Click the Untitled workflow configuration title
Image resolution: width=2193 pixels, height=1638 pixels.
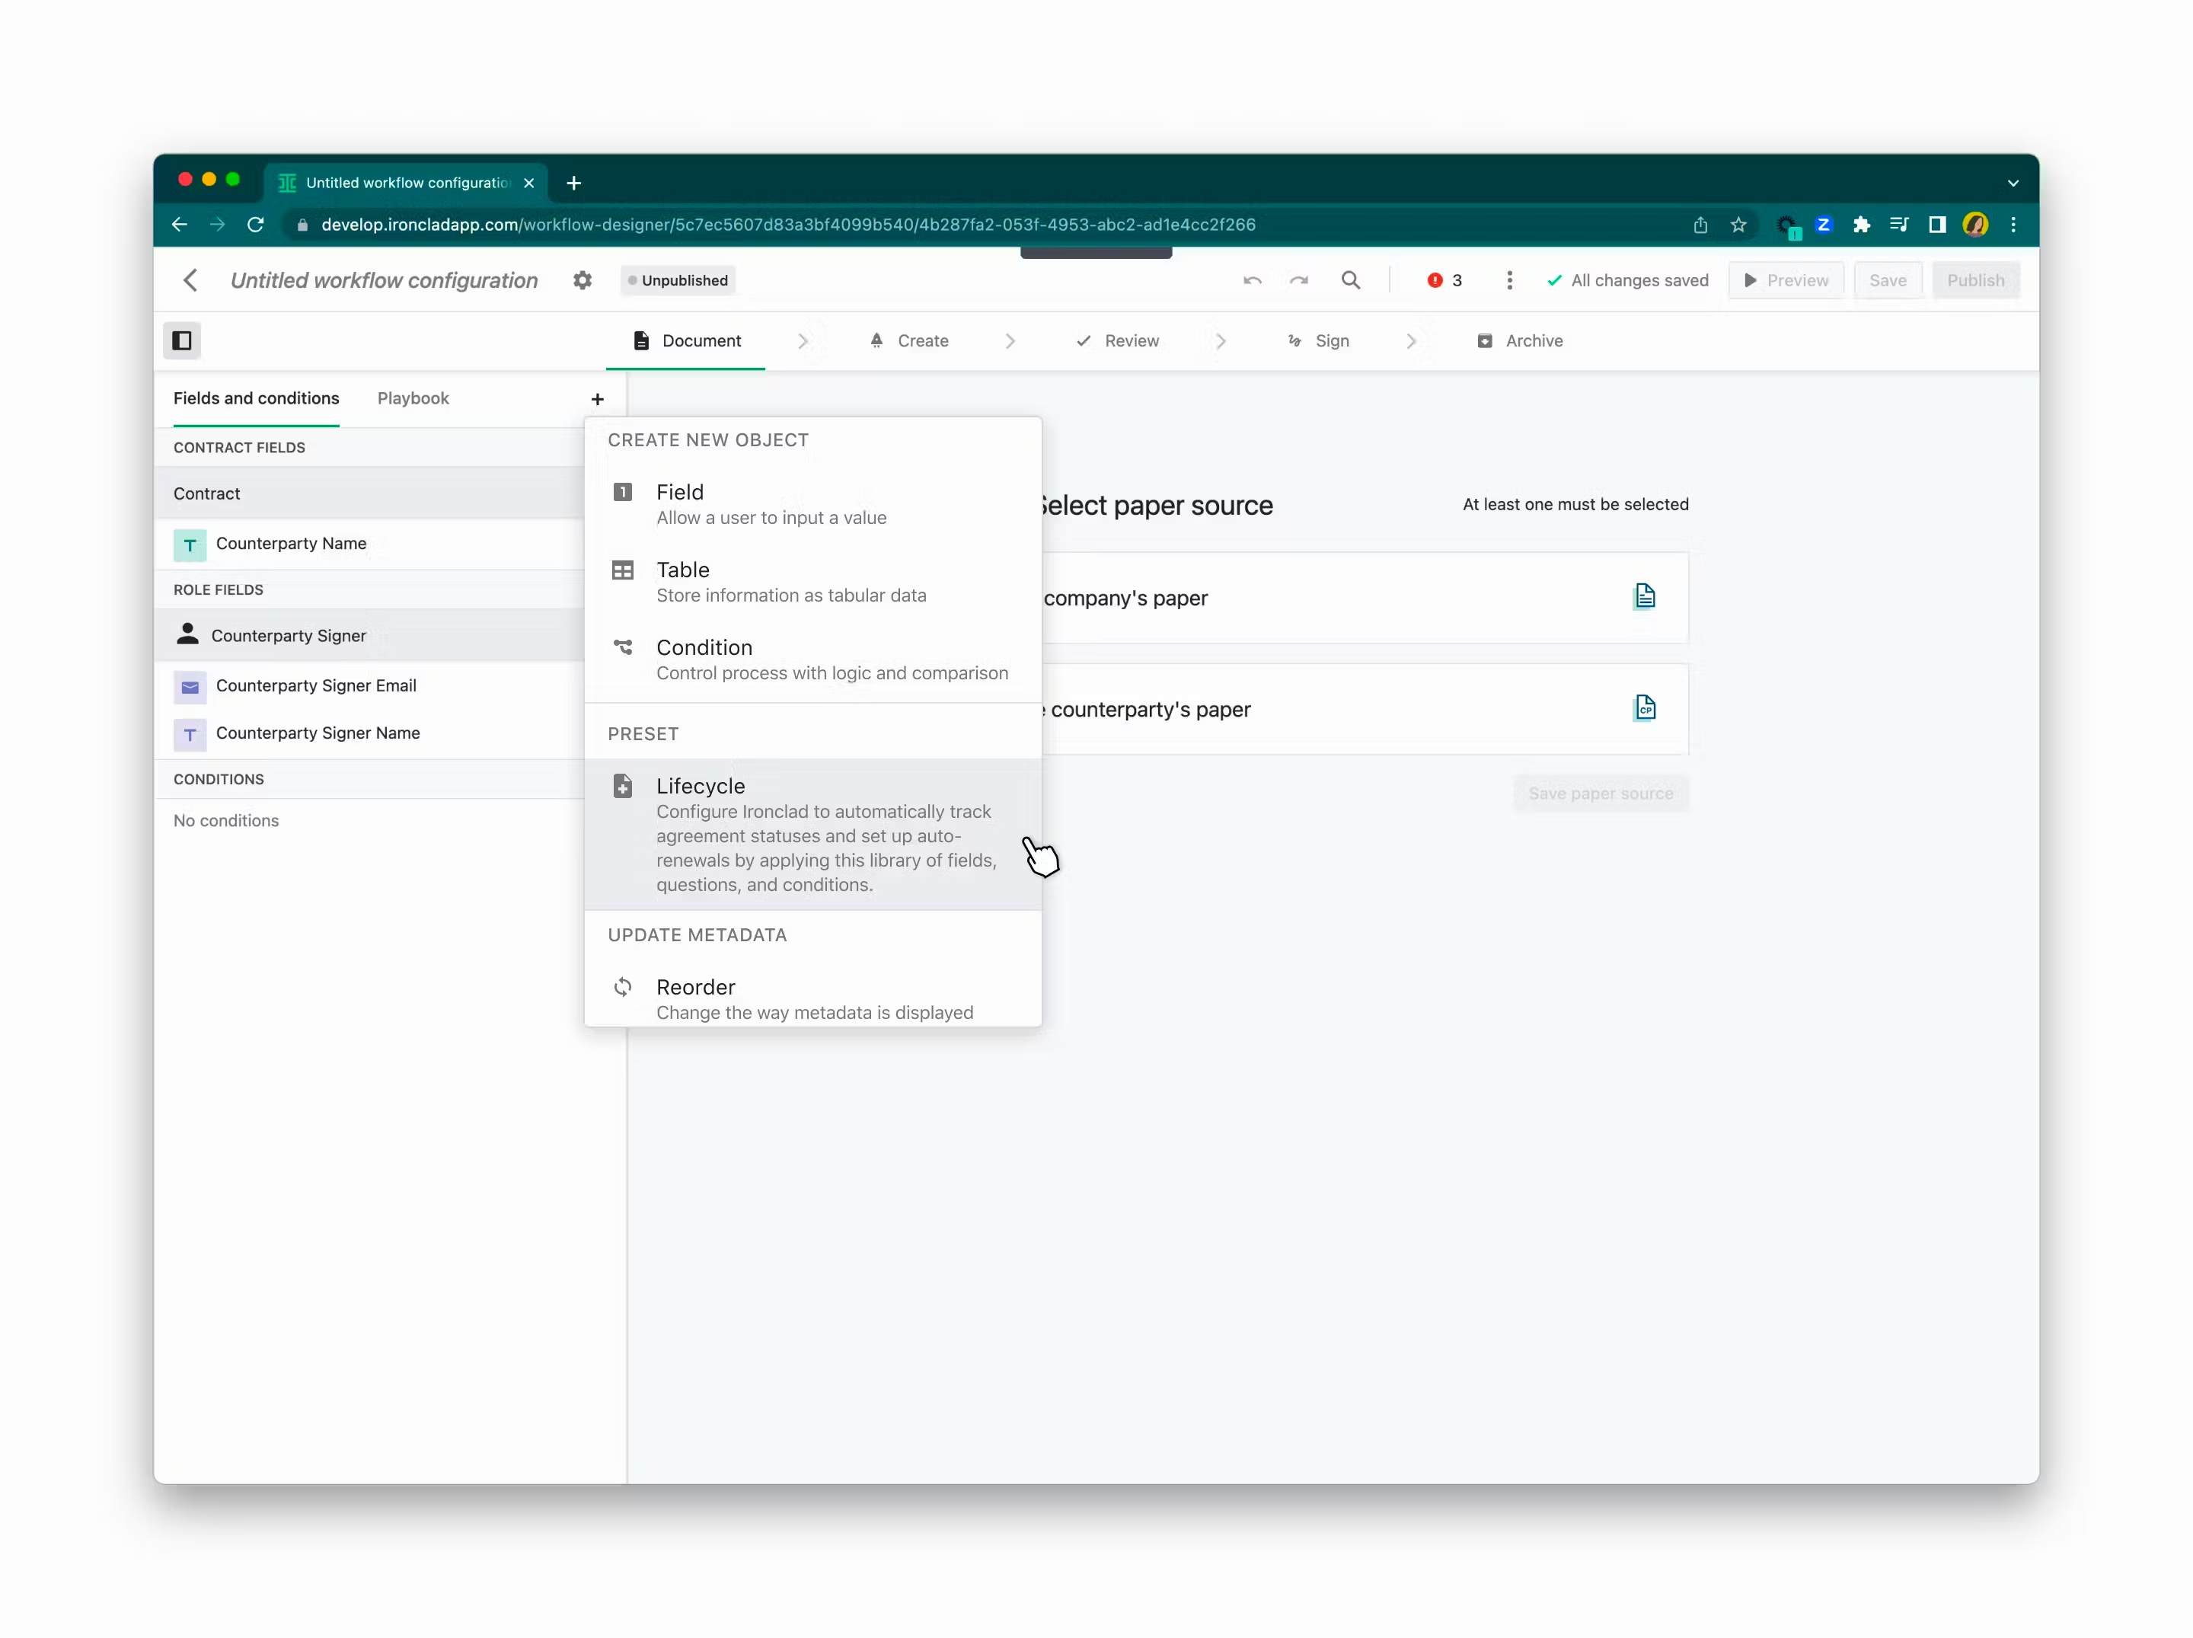click(385, 280)
